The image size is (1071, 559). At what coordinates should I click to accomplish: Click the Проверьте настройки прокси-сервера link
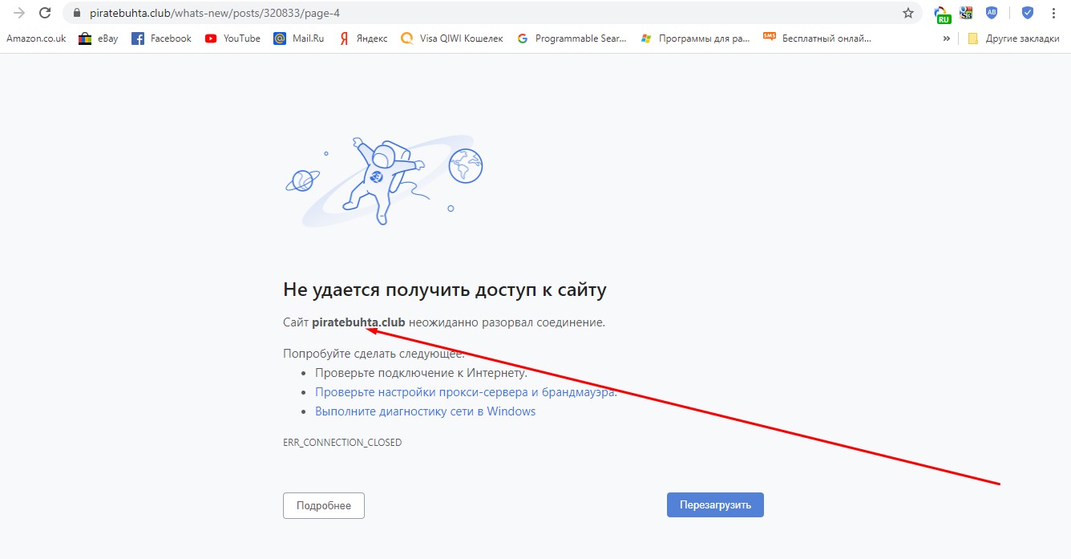click(466, 392)
